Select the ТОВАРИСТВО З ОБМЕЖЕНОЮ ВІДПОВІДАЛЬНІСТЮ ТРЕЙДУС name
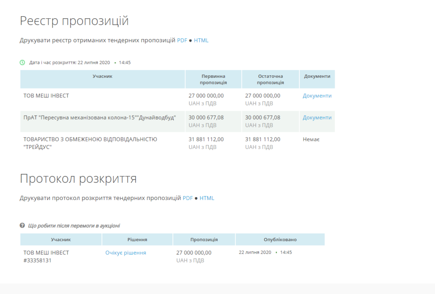 pos(90,143)
